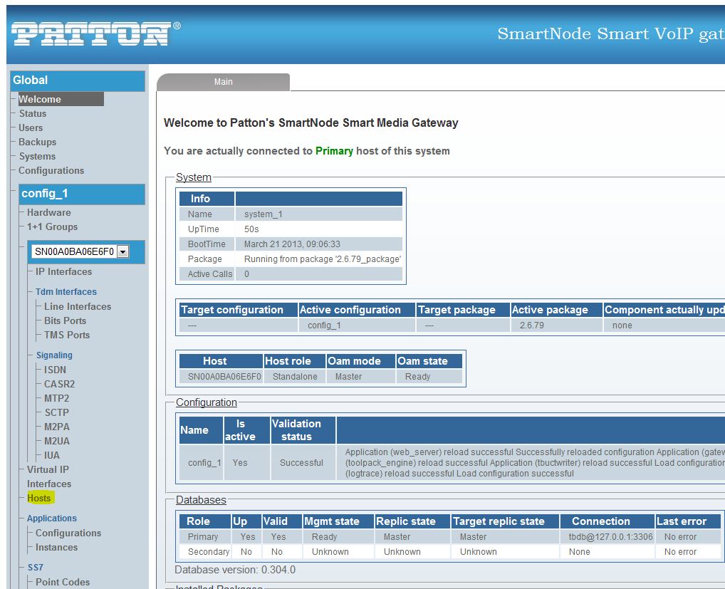Open the highlighted Hosts item
Screen dimensions: 725x589
39,499
